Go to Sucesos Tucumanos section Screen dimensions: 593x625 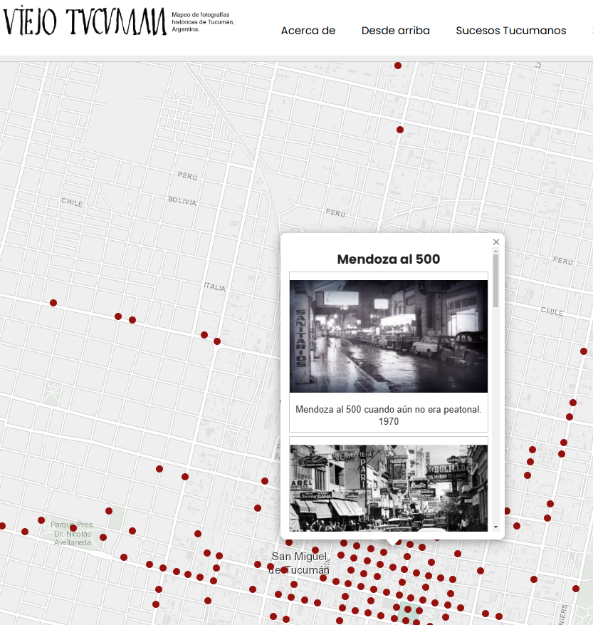pyautogui.click(x=511, y=31)
